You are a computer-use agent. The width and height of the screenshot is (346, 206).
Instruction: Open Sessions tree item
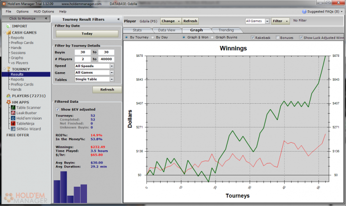(18, 53)
